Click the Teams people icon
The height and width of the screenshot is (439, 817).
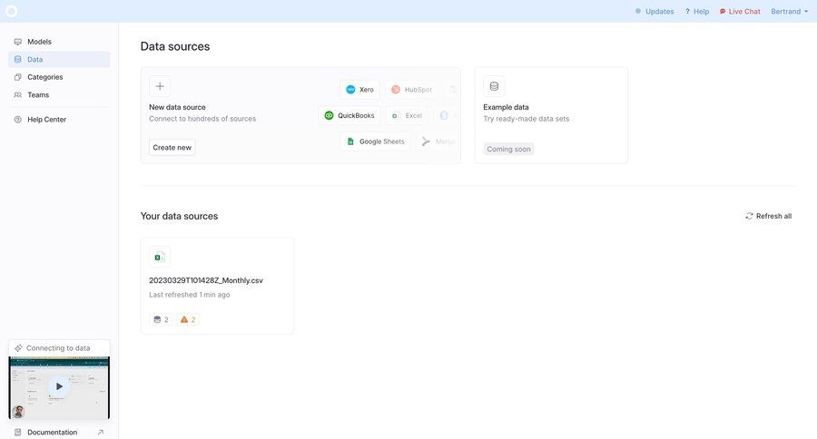coord(18,94)
